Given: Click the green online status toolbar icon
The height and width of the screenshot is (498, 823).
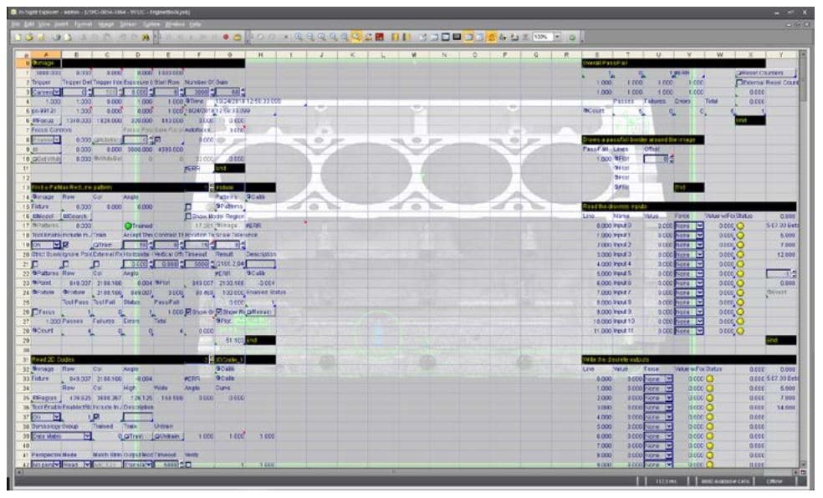Looking at the screenshot, I should [572, 38].
